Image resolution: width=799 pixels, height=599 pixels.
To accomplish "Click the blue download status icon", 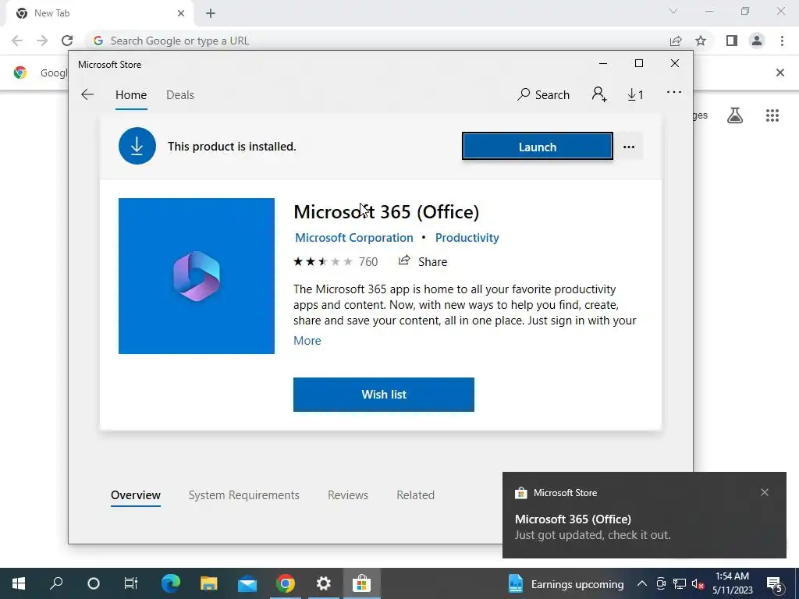I will (137, 146).
